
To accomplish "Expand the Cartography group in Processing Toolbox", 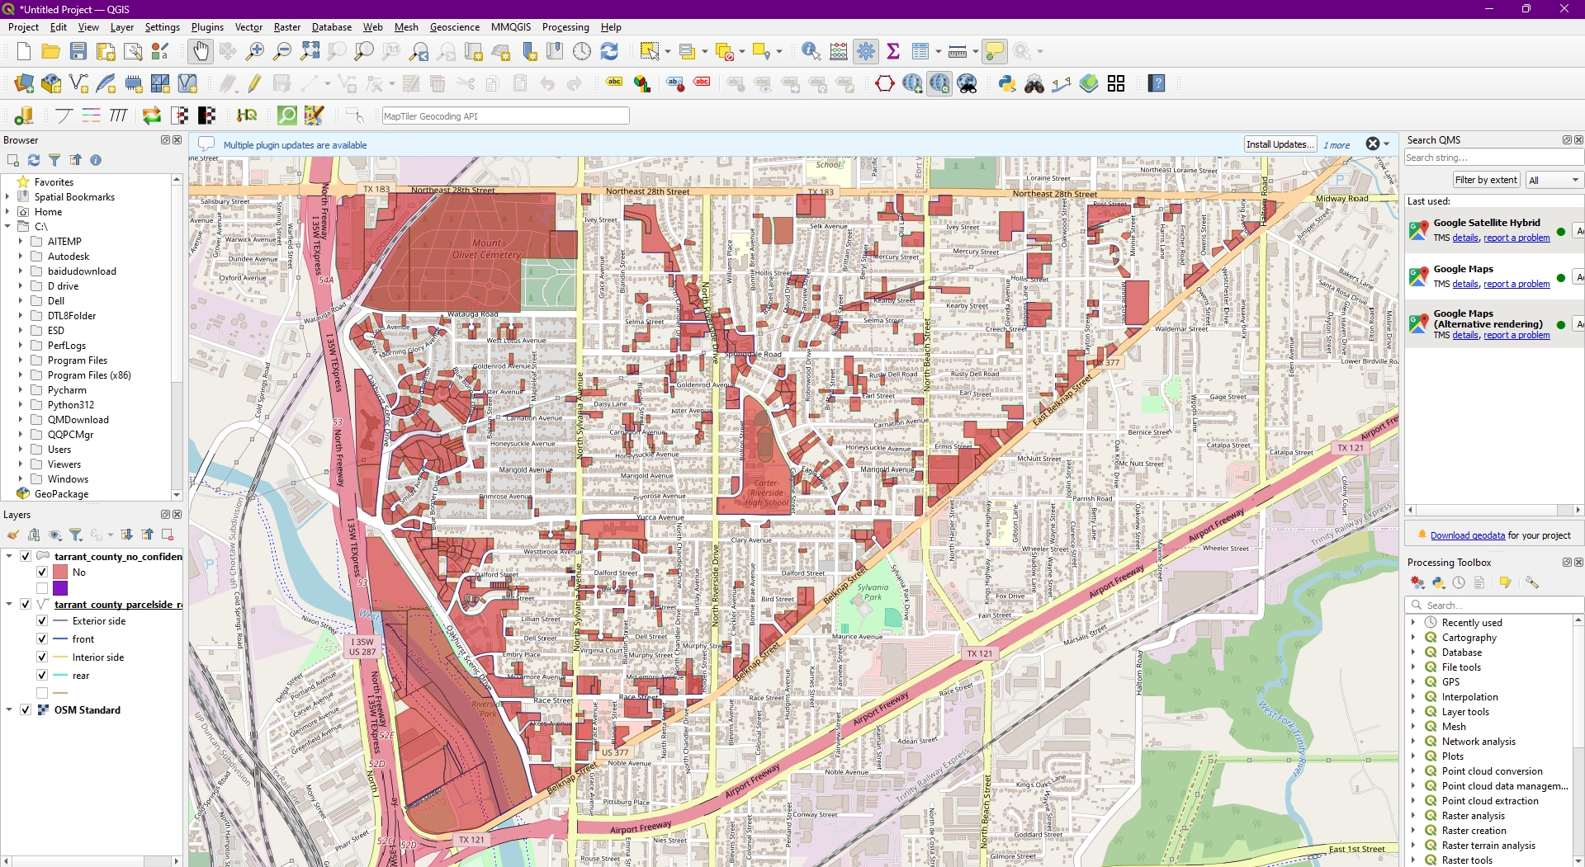I will pyautogui.click(x=1413, y=638).
